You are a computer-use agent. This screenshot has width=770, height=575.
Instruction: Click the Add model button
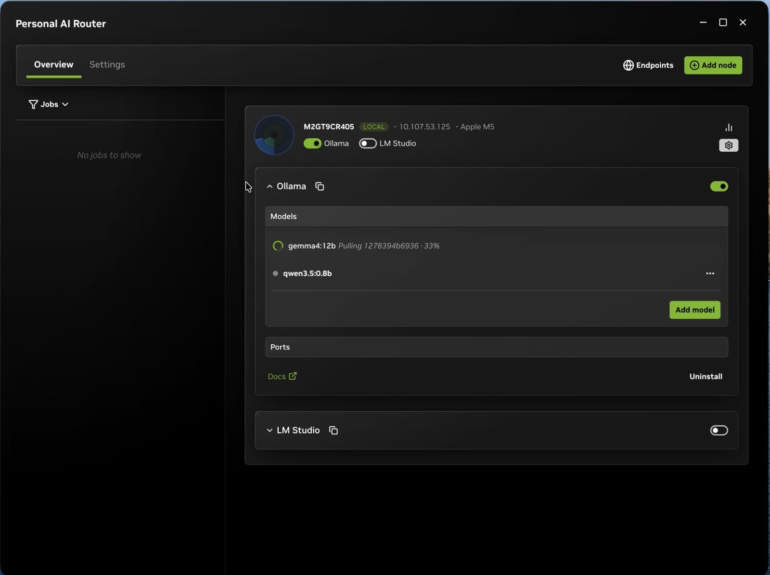pos(695,310)
